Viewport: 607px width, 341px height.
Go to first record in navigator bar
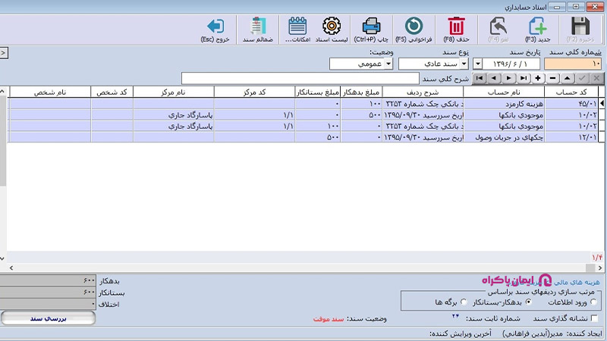480,78
